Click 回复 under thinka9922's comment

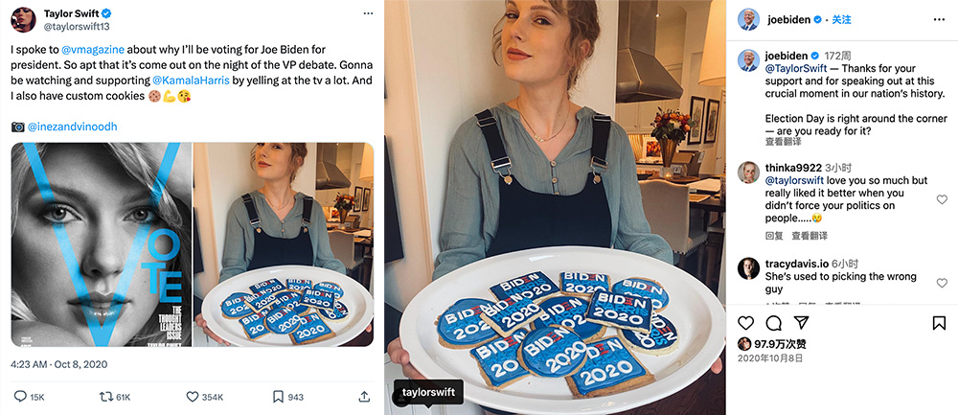(774, 236)
